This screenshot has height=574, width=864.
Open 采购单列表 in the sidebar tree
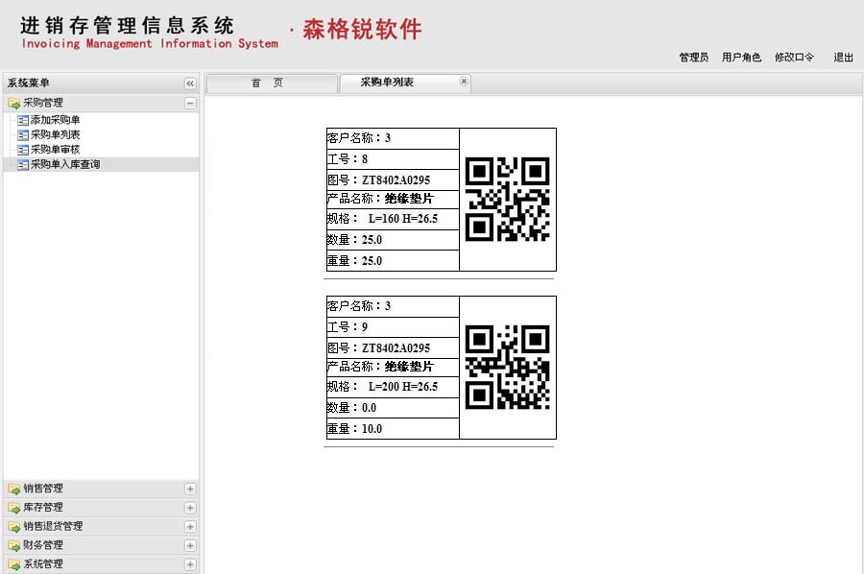coord(55,135)
